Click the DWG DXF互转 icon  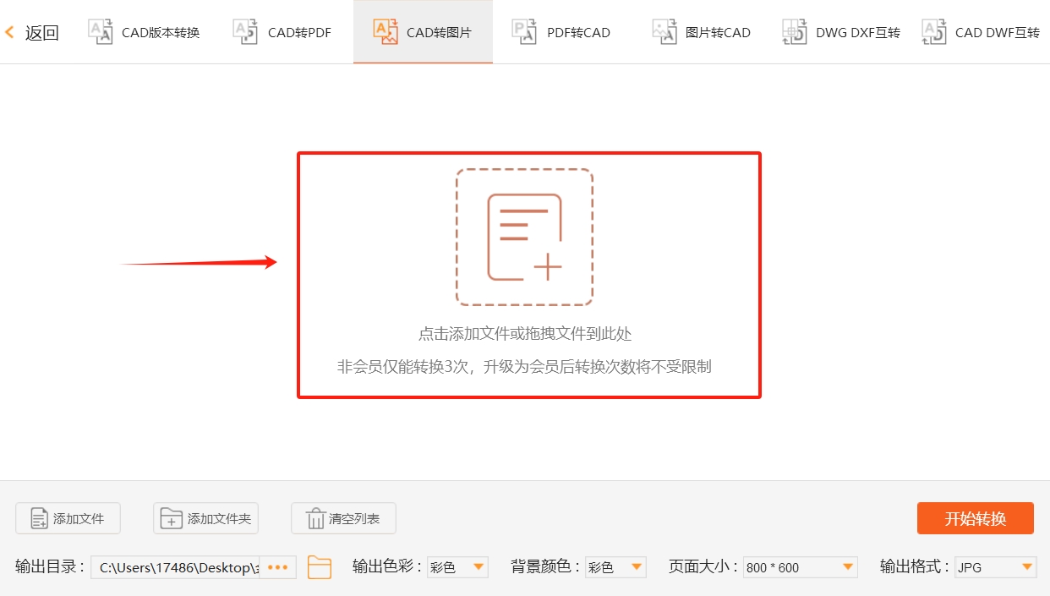[x=794, y=31]
